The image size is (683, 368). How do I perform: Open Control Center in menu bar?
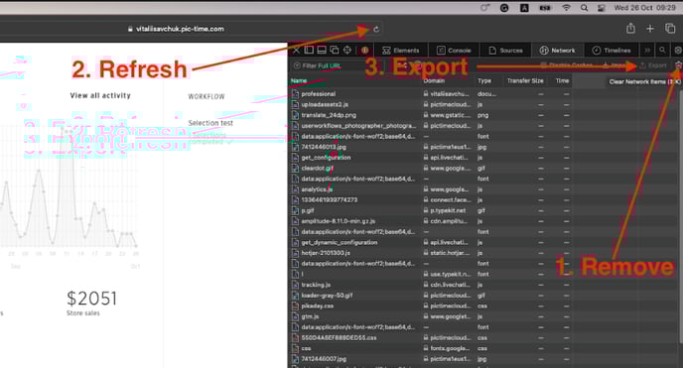[602, 8]
